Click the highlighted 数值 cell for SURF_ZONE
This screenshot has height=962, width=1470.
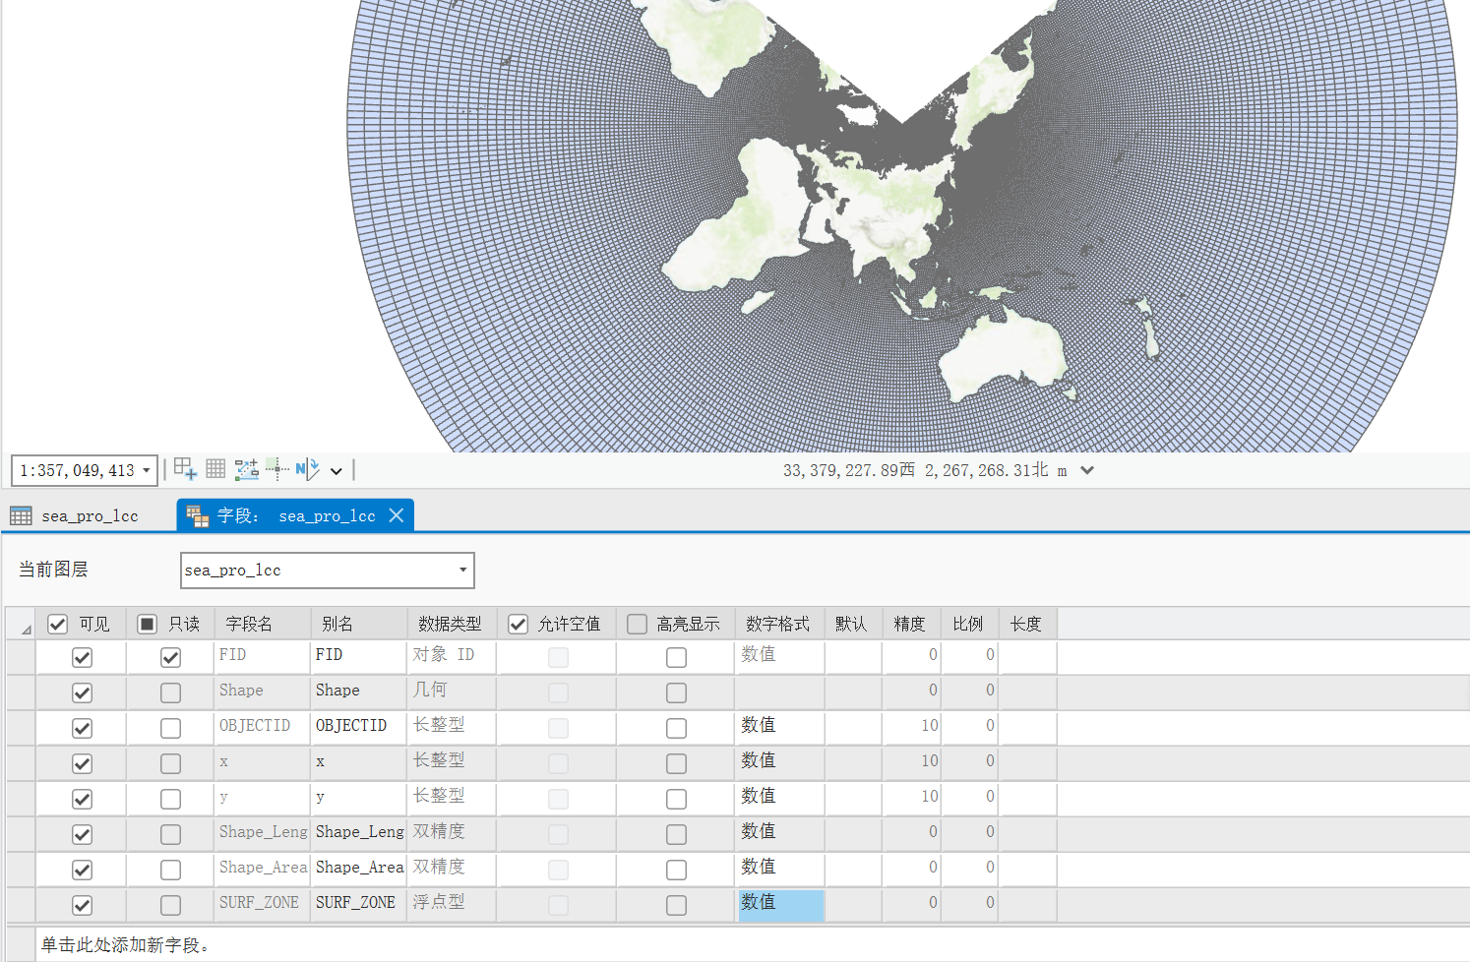click(x=780, y=903)
